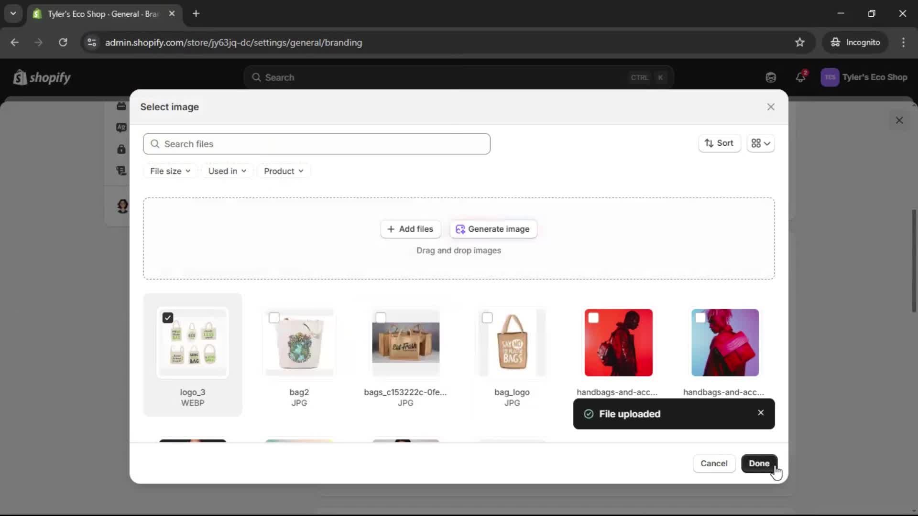Reload the browser page
918x516 pixels.
[x=63, y=43]
